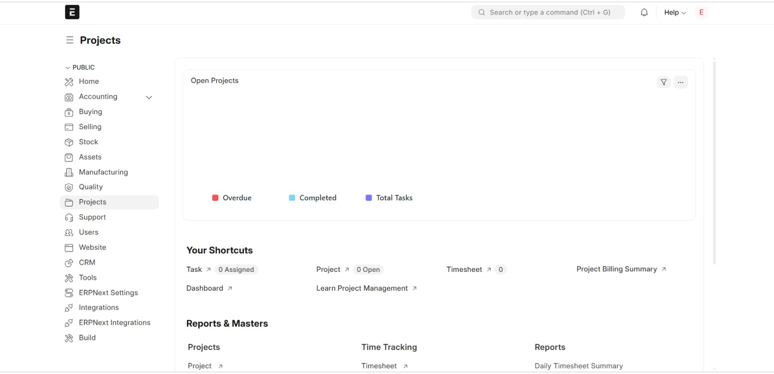Open the Open Projects chart filter icon
This screenshot has height=374, width=774.
(663, 82)
